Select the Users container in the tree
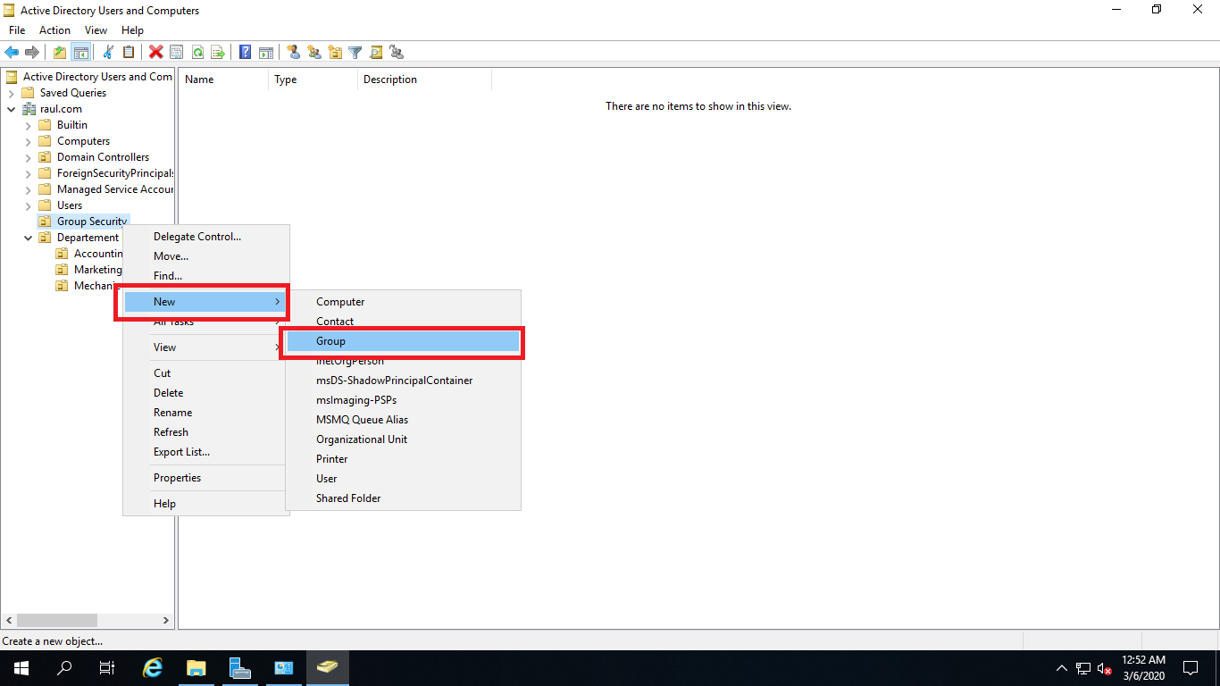Viewport: 1220px width, 686px height. click(68, 205)
